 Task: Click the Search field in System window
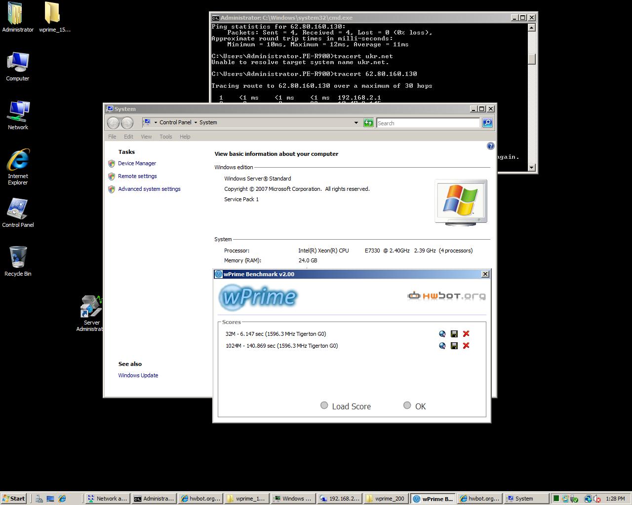428,123
